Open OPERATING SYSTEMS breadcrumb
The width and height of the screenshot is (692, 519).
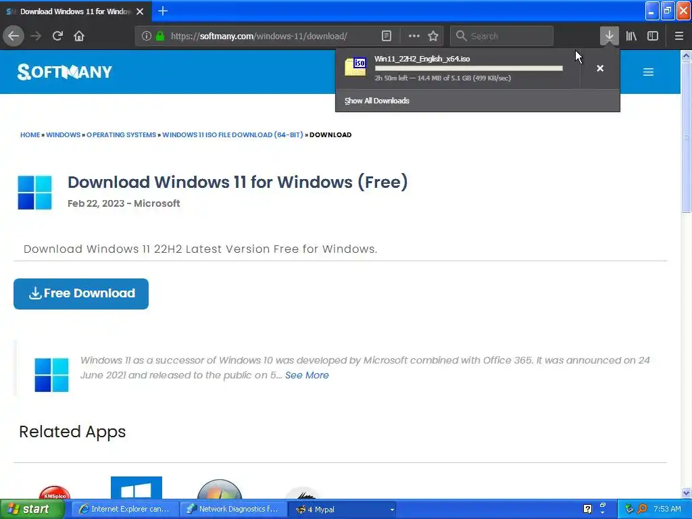click(x=122, y=134)
